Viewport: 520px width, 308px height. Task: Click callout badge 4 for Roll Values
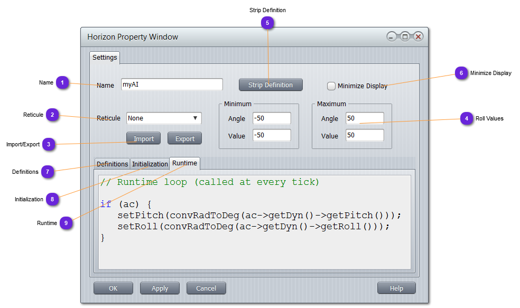(466, 118)
